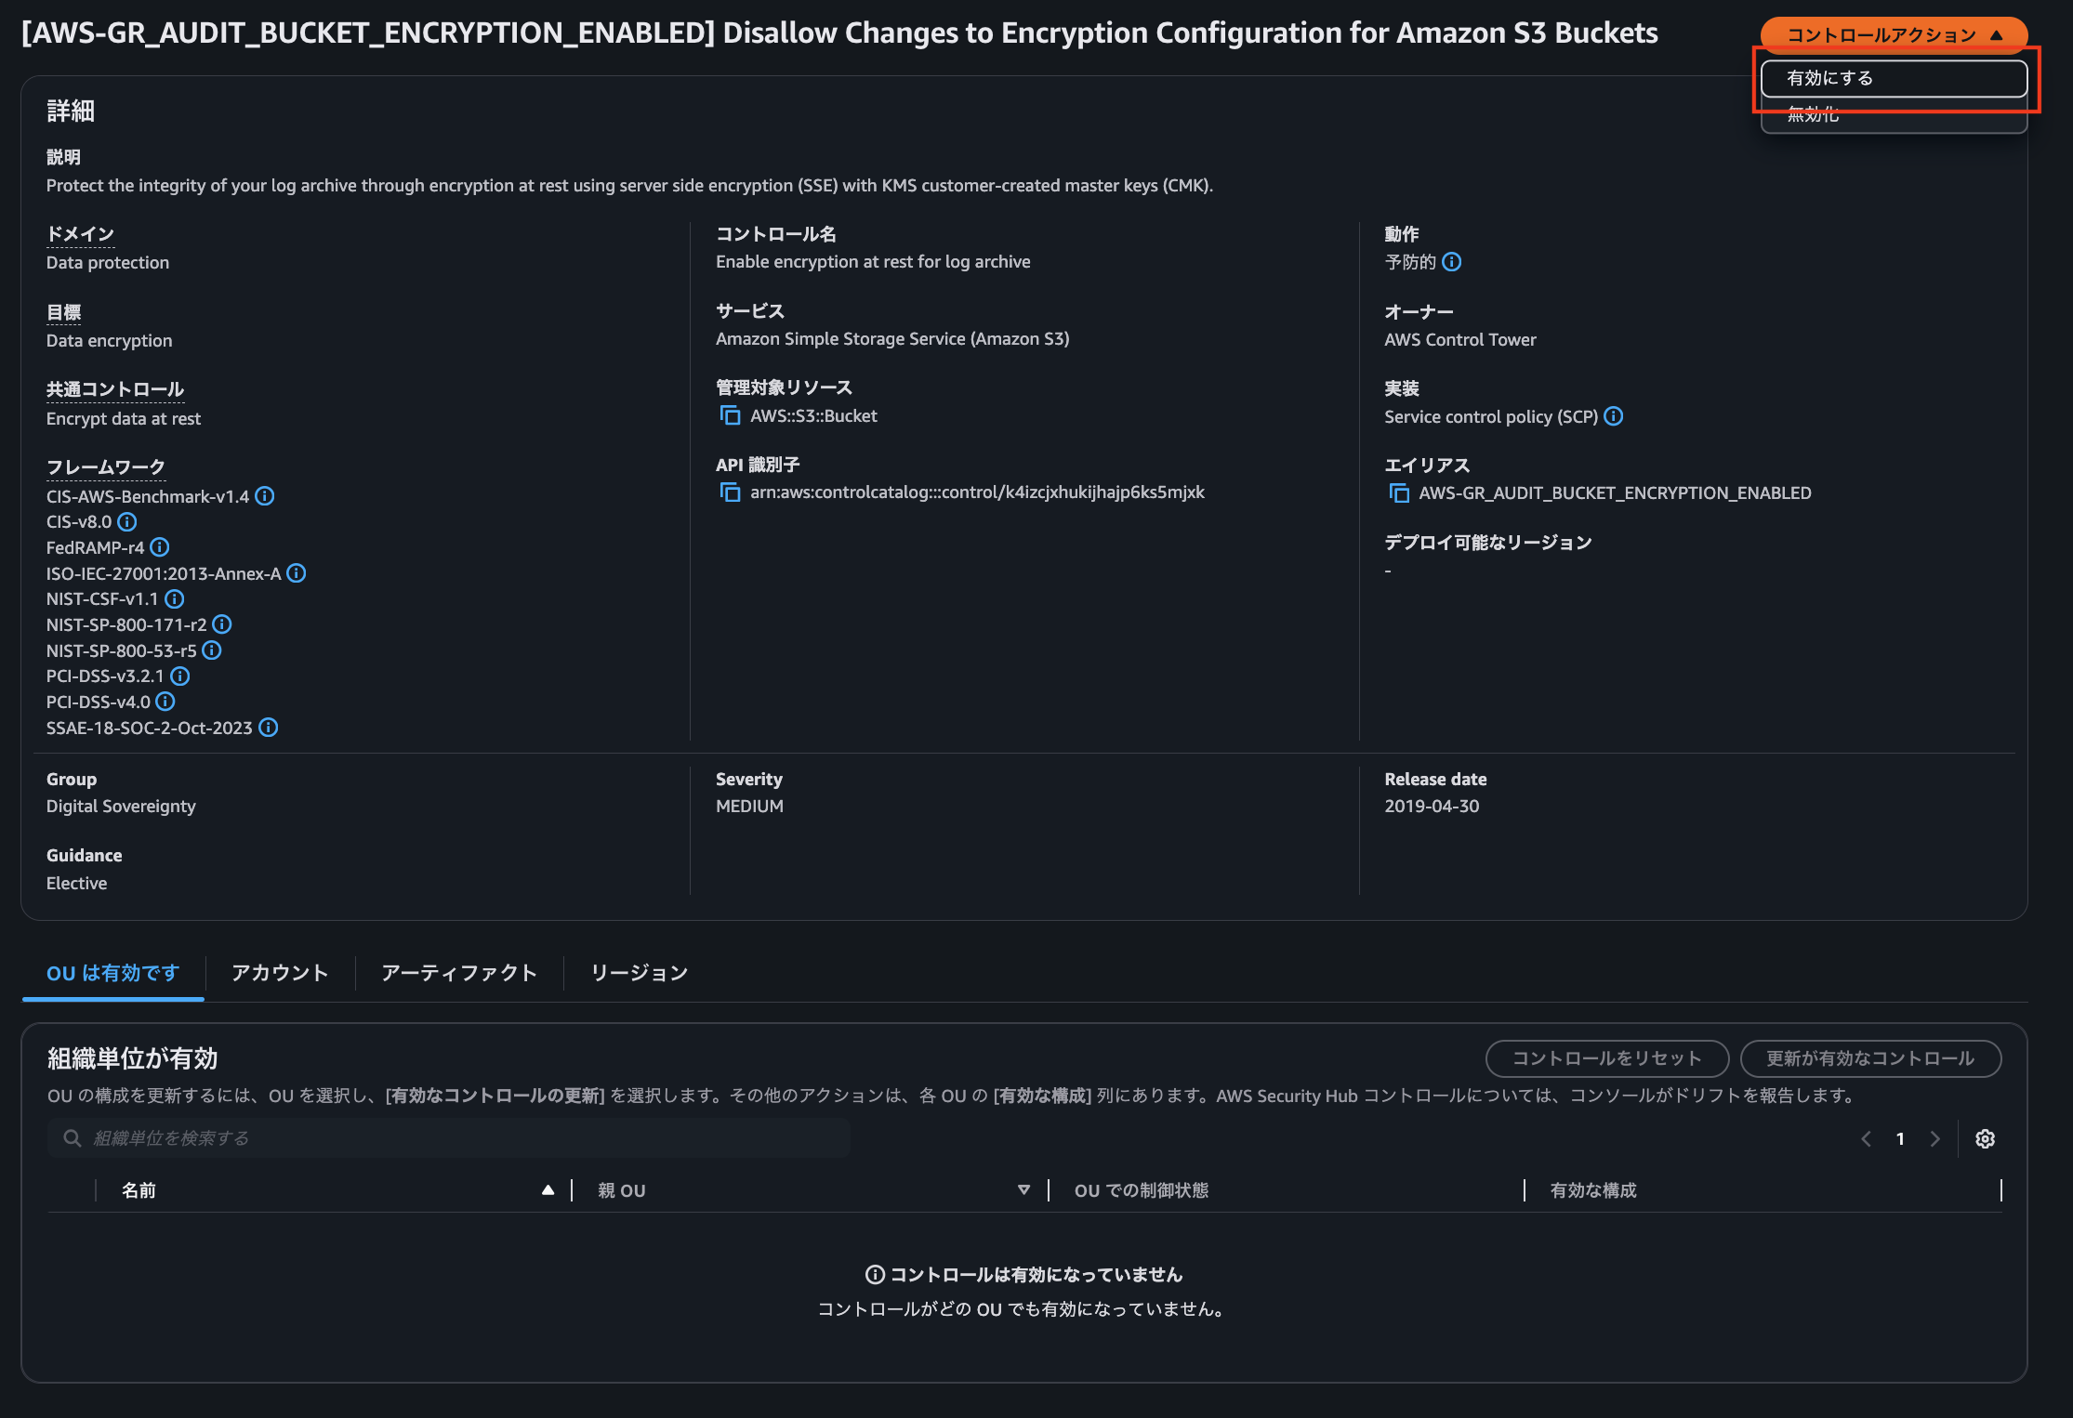Viewport: 2073px width, 1418px height.
Task: Select 無効化 from the actions menu
Action: 1895,115
